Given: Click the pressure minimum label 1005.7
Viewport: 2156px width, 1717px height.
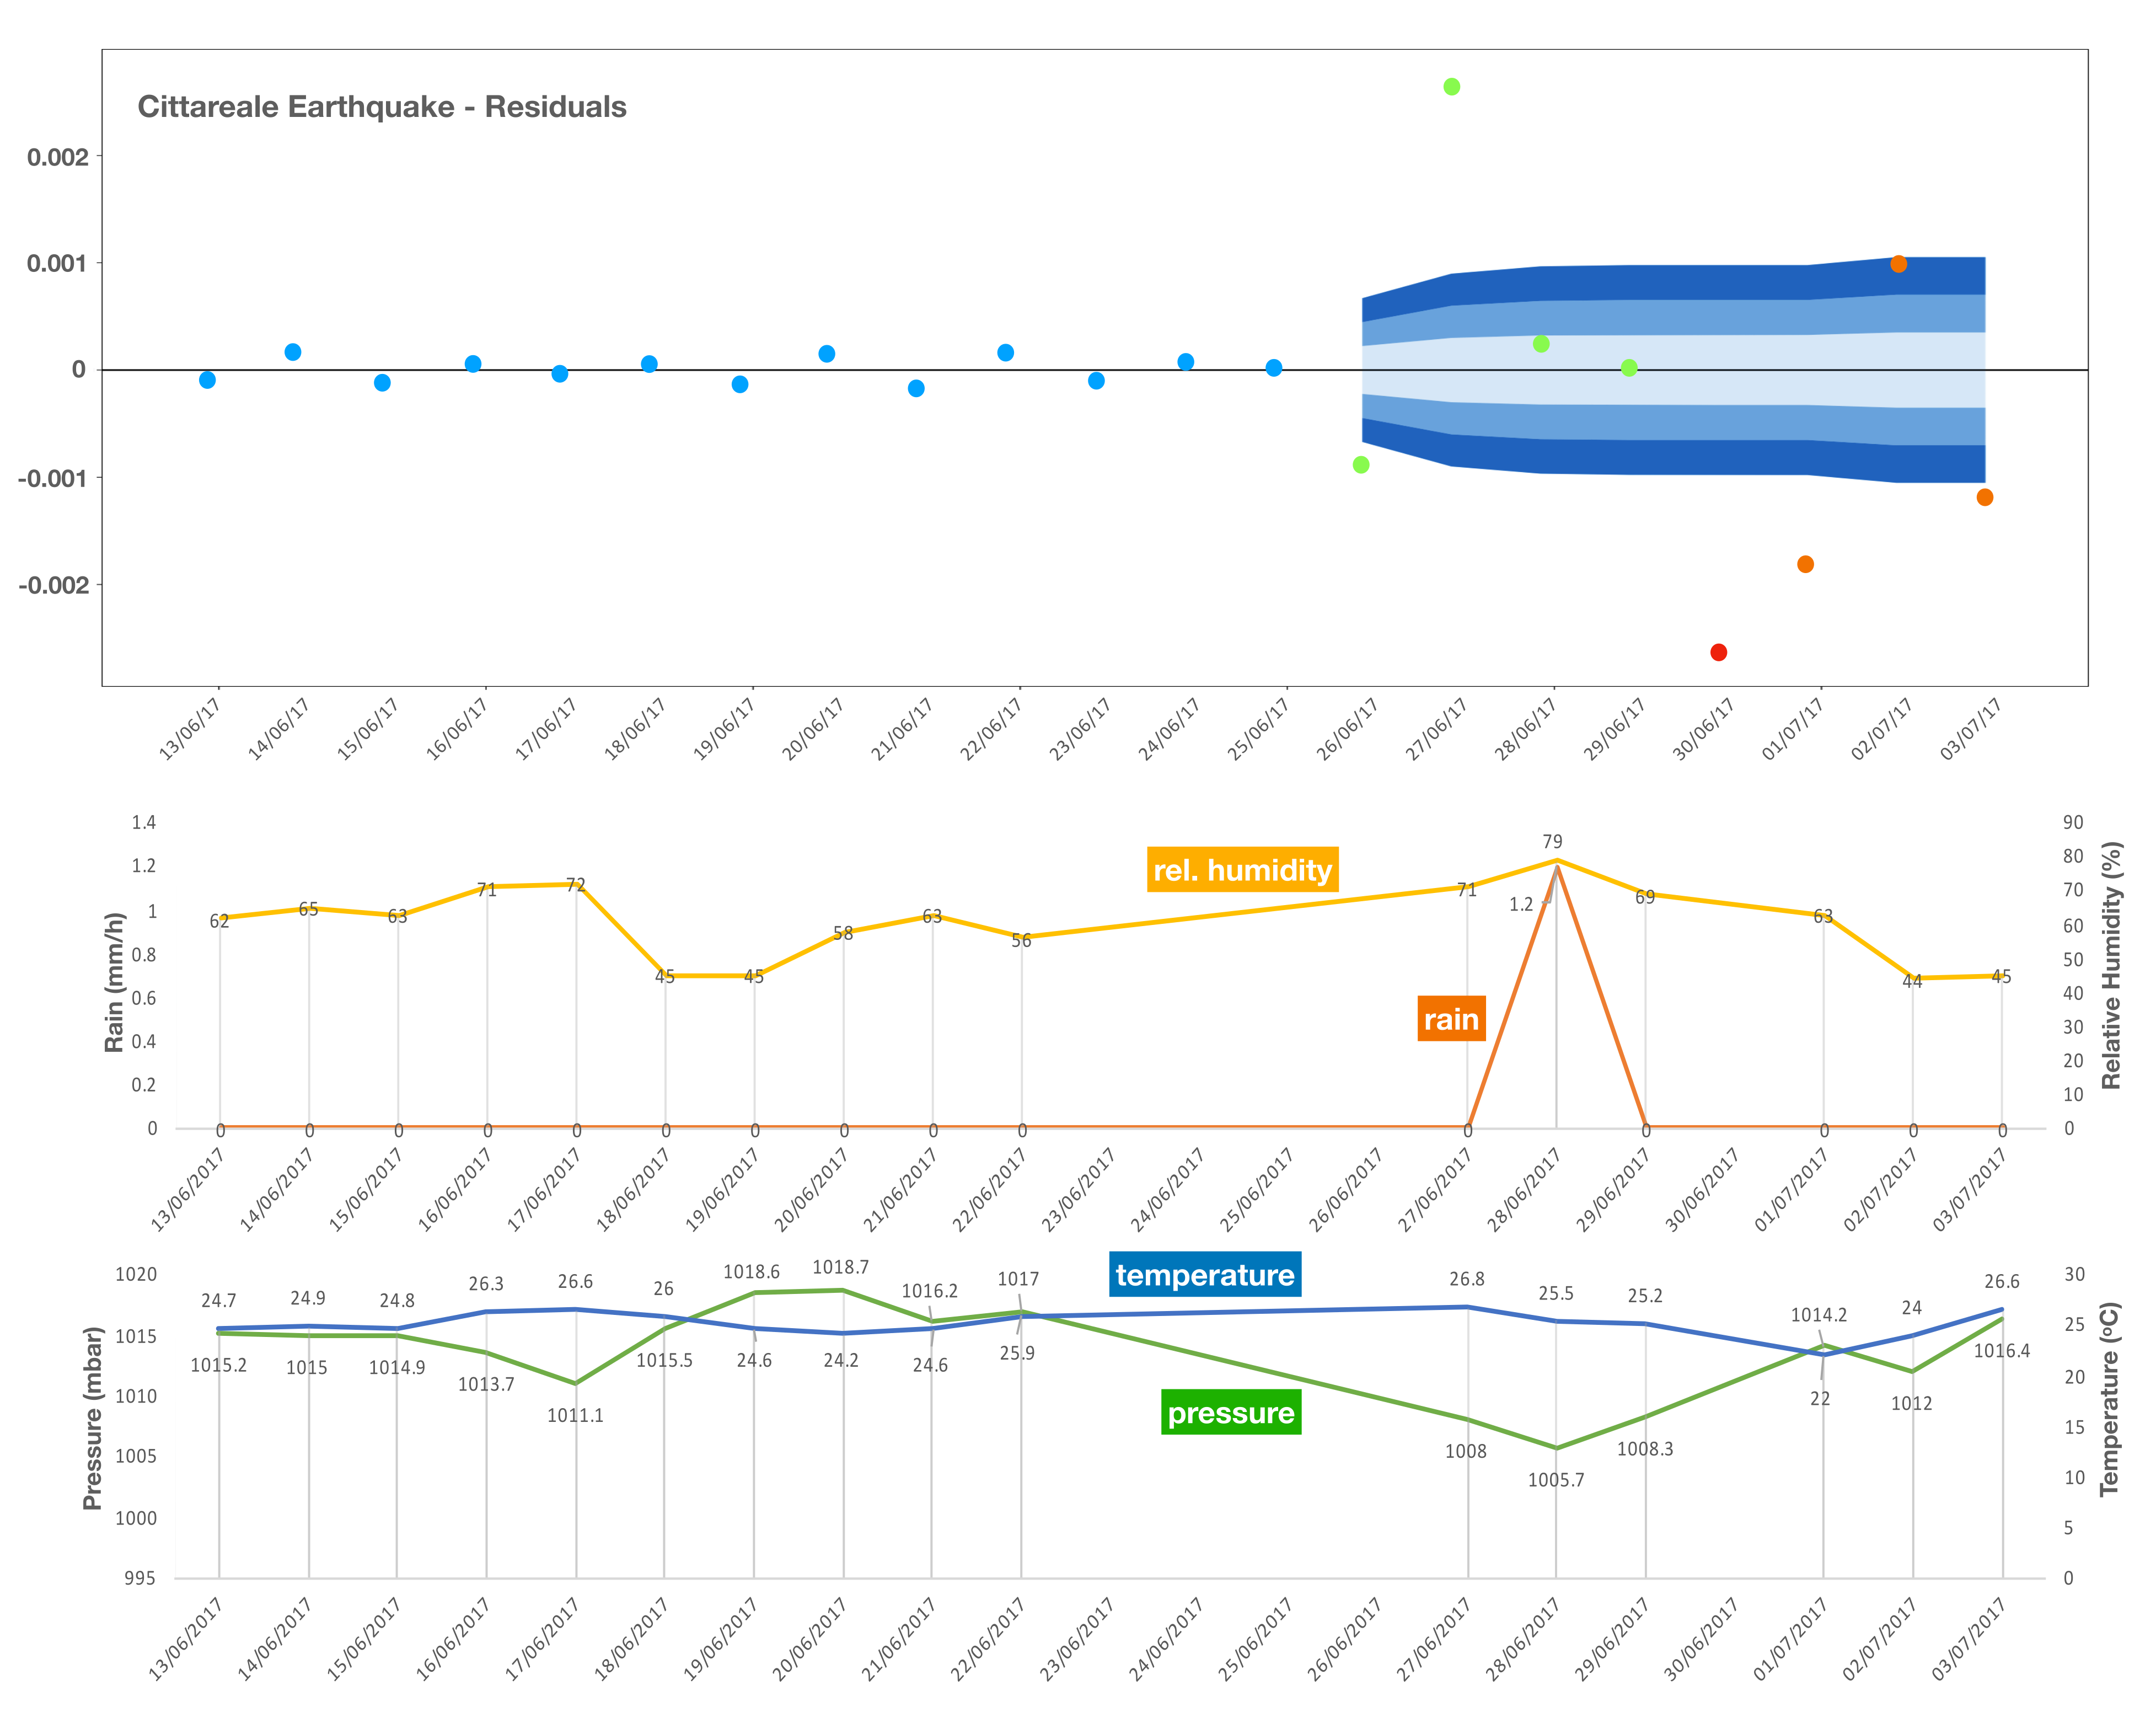Looking at the screenshot, I should click(x=1556, y=1480).
